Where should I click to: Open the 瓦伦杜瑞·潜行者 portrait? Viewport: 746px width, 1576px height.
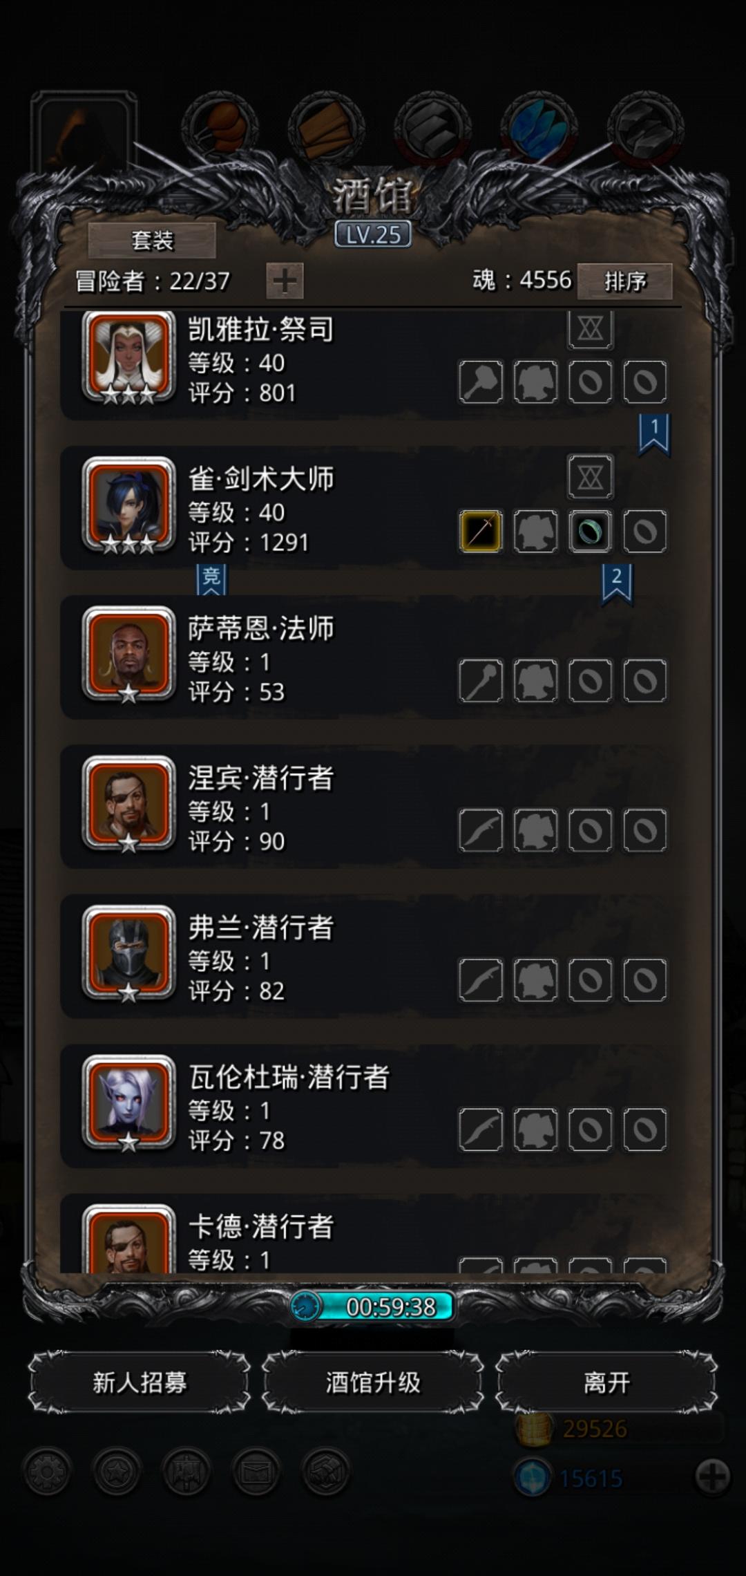(128, 1102)
